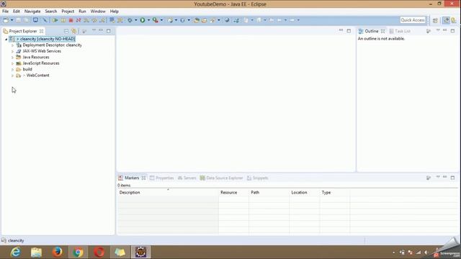
Task: Select the Markers tab
Action: point(132,178)
